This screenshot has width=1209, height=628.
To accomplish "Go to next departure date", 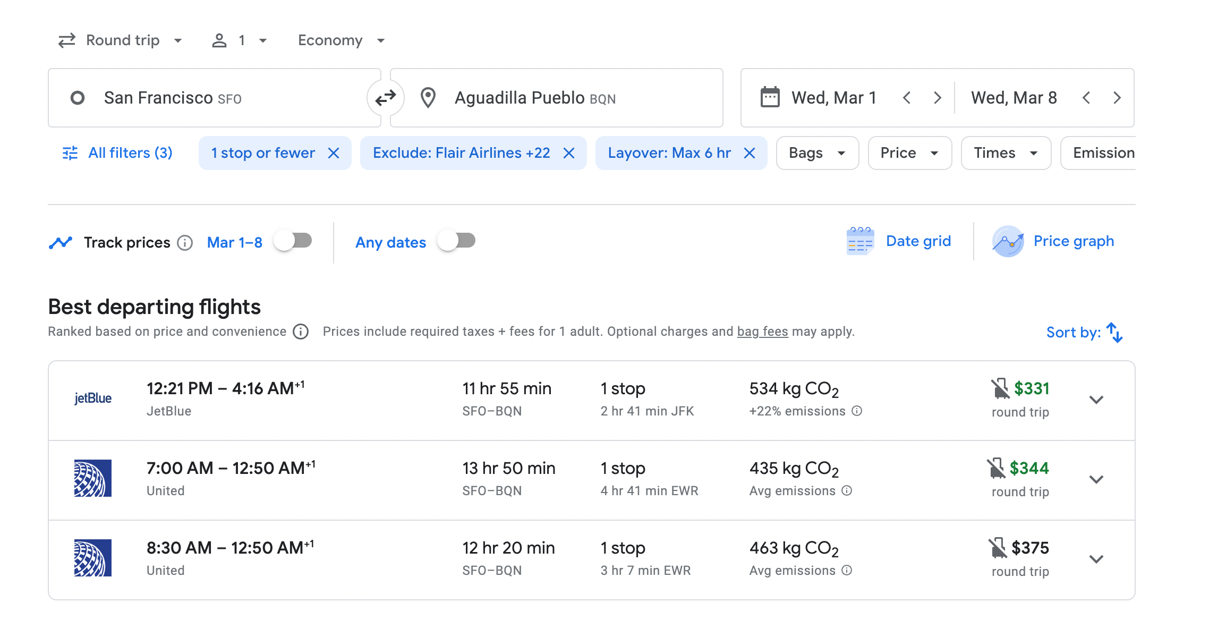I will click(937, 98).
